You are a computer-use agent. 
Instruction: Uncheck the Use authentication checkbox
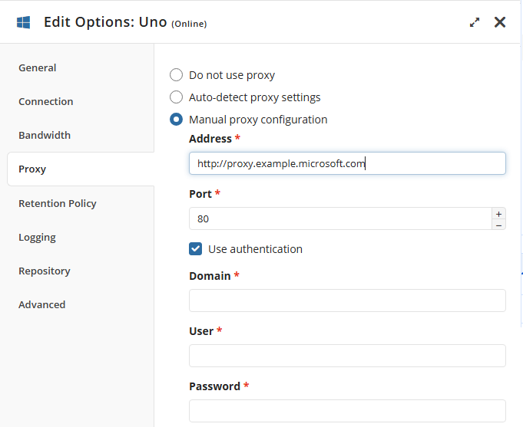click(196, 249)
